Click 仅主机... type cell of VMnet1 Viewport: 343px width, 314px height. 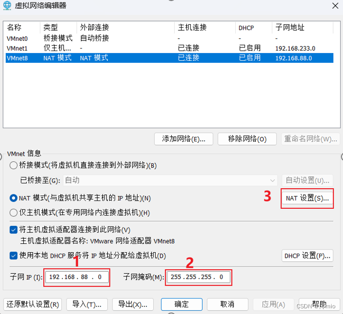click(57, 48)
